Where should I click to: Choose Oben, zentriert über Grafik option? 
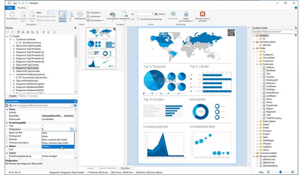tap(58, 140)
